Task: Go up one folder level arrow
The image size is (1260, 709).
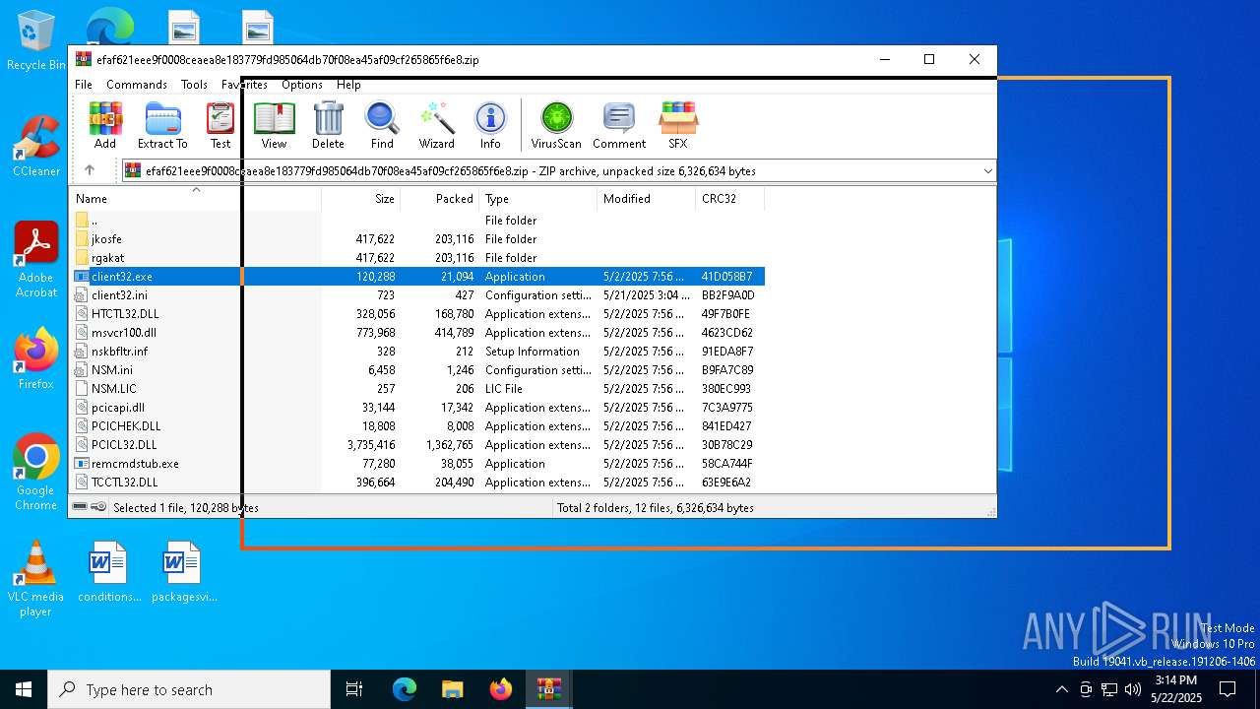Action: click(90, 170)
